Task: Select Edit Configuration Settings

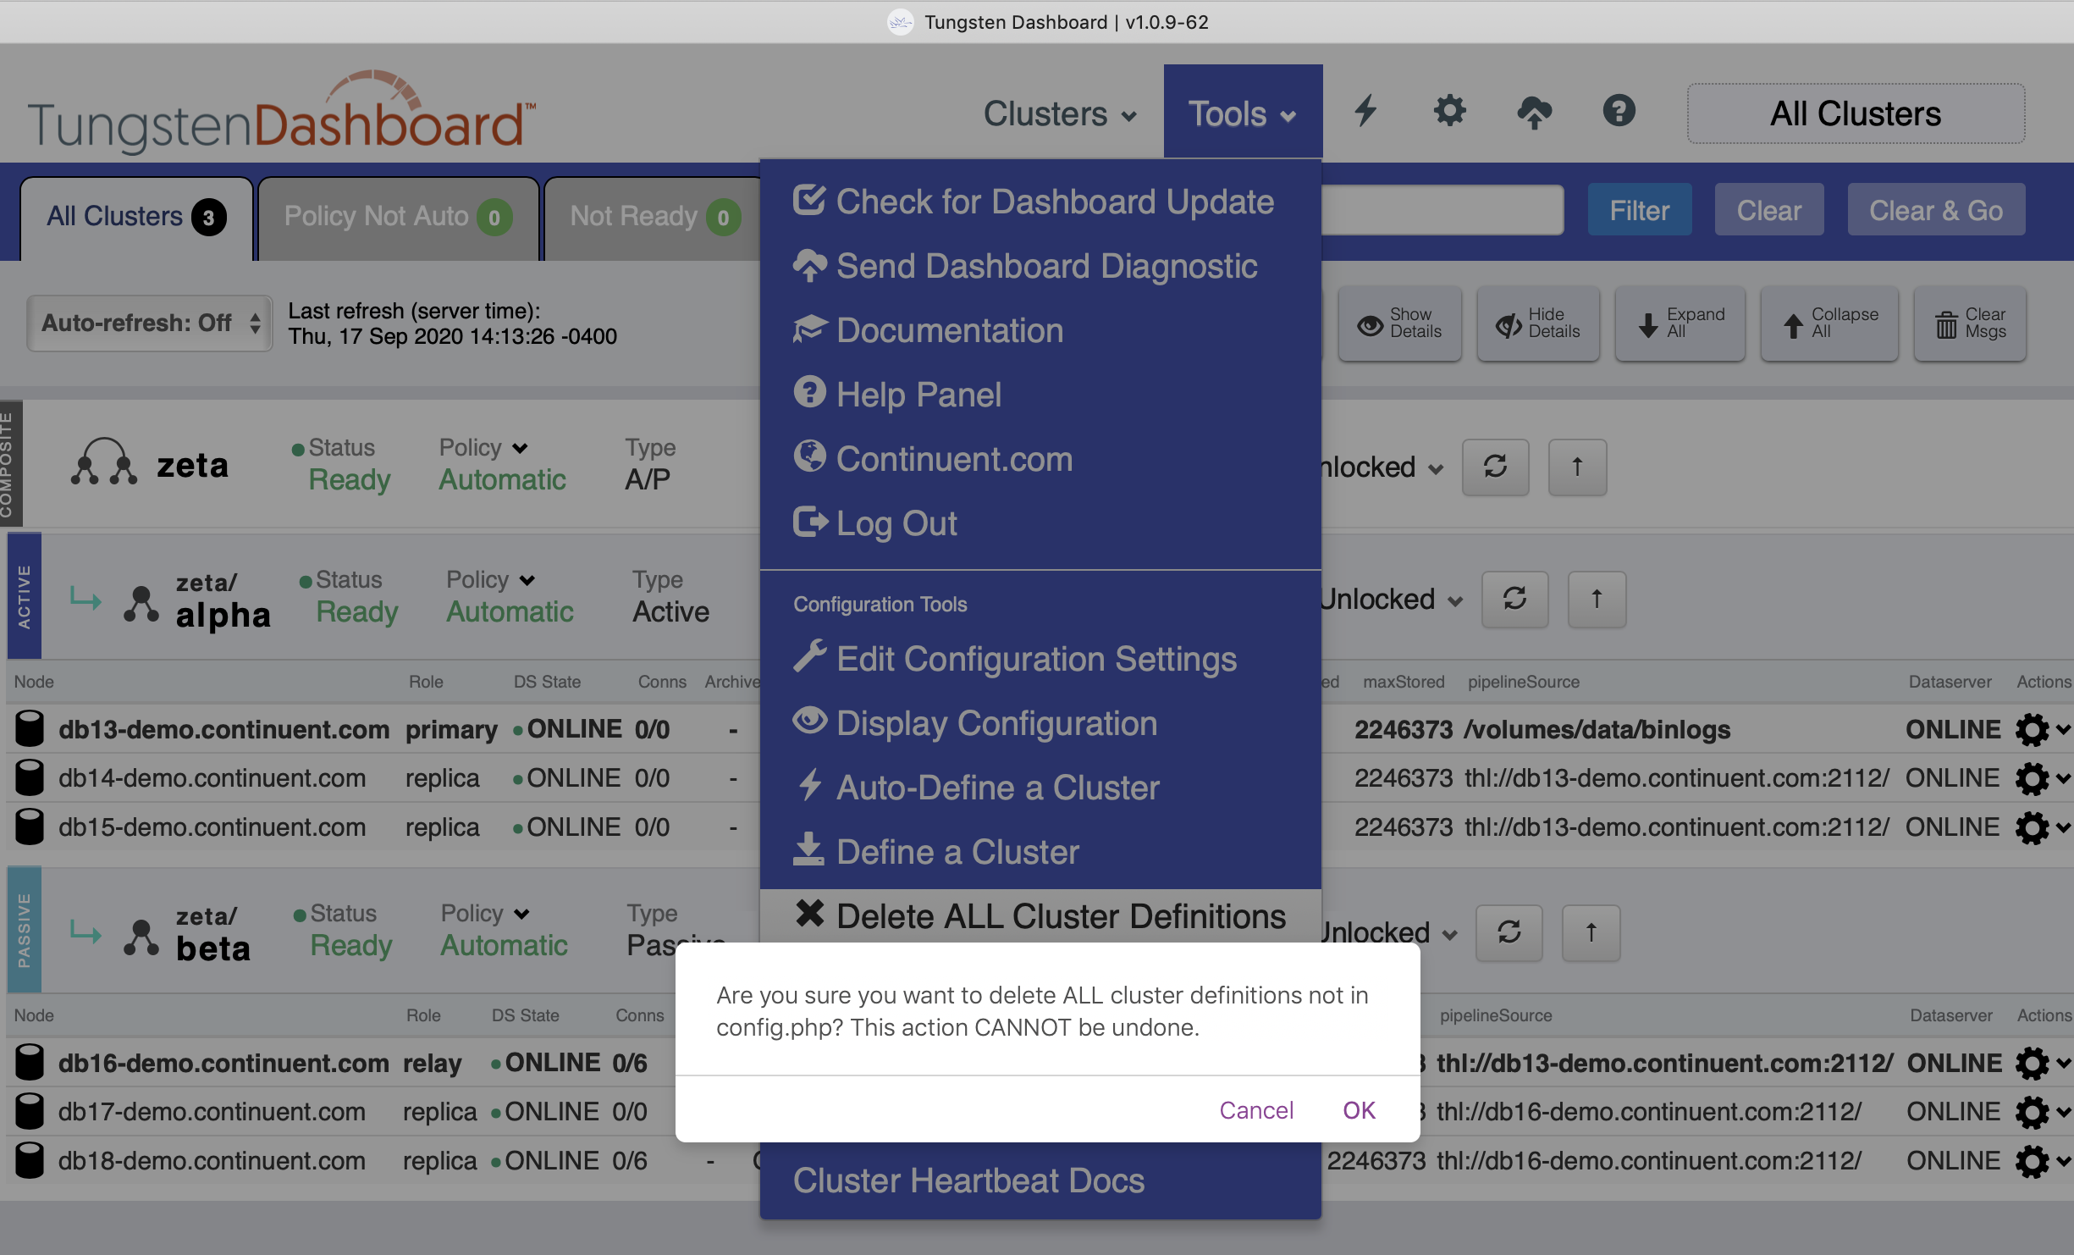Action: (x=1040, y=659)
